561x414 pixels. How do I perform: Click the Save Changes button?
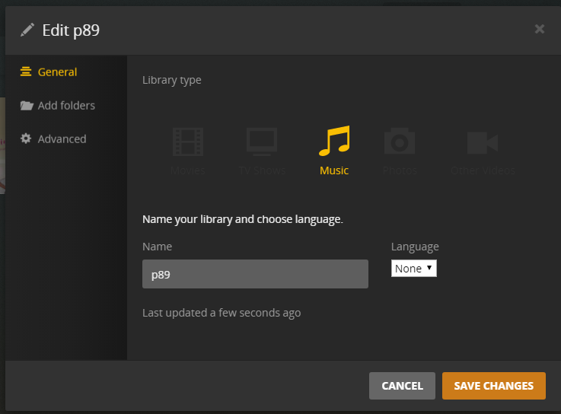pos(494,386)
